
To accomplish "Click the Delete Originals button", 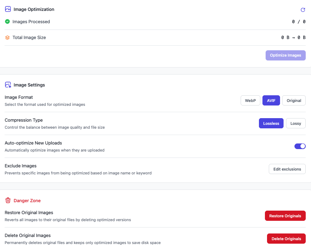I will click(286, 239).
